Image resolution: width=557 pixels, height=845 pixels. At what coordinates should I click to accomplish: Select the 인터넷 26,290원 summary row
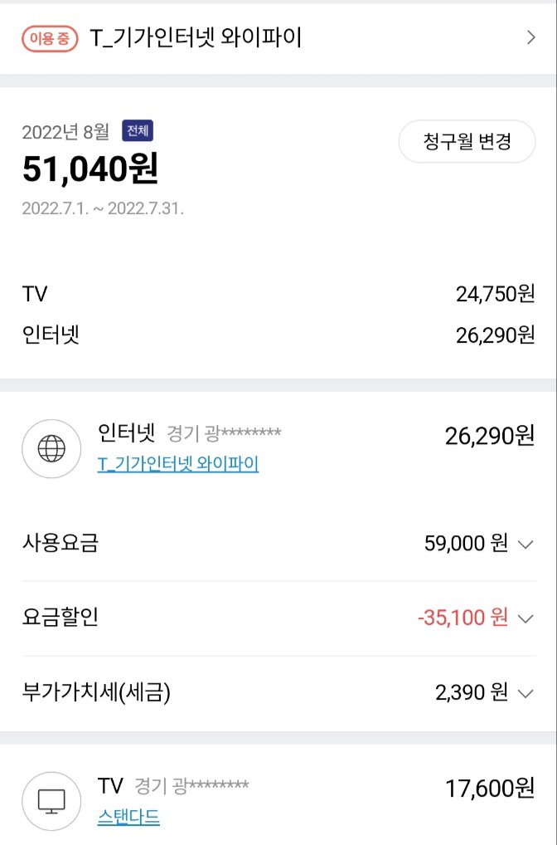278,335
